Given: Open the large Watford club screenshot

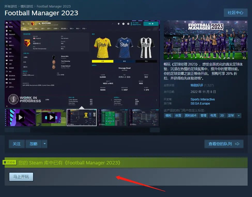Looking at the screenshot, I should tap(82, 64).
